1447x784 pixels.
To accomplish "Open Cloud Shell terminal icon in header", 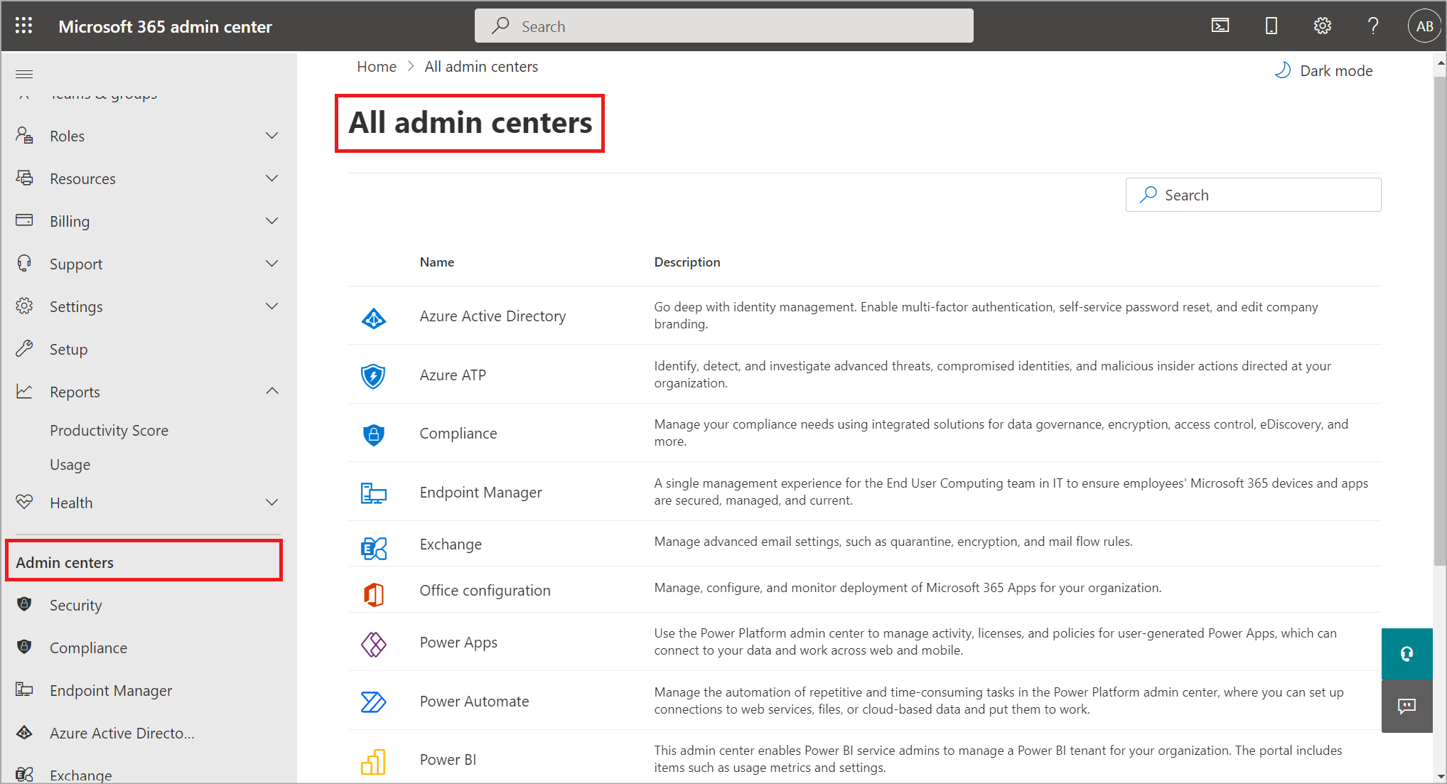I will coord(1220,26).
